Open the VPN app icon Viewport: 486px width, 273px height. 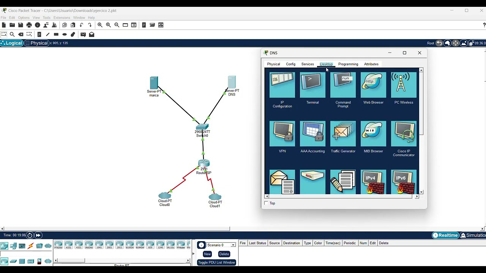click(x=282, y=133)
